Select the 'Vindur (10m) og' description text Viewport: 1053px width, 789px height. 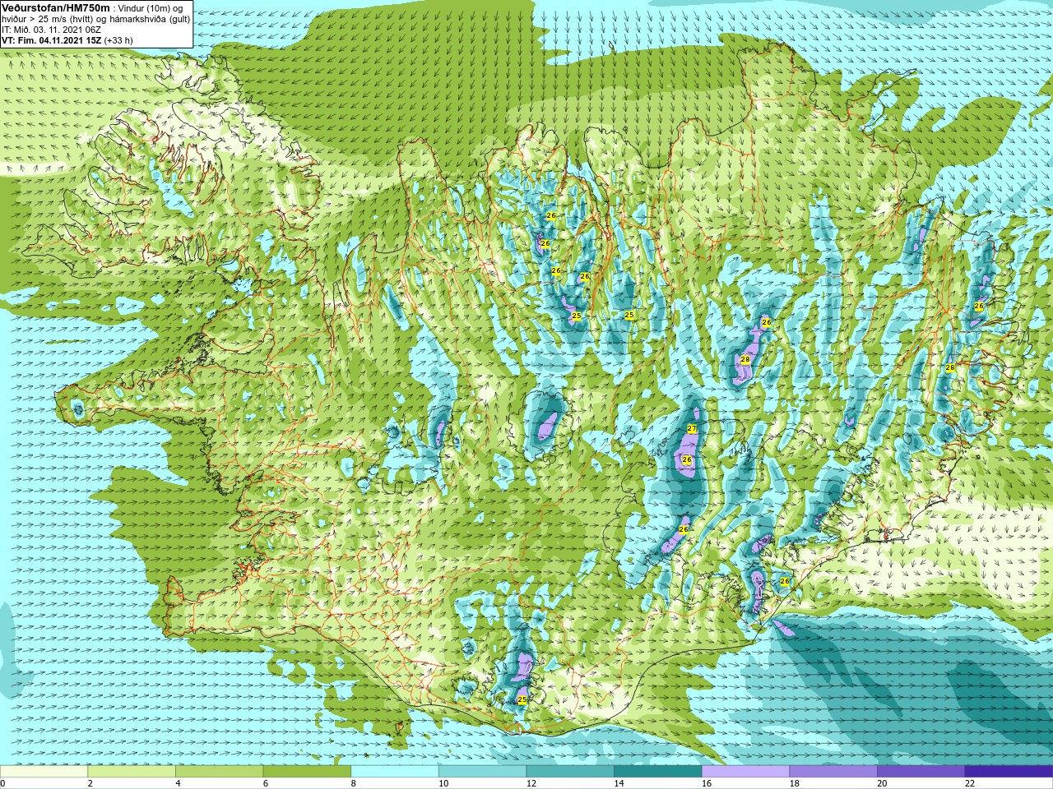click(x=151, y=7)
